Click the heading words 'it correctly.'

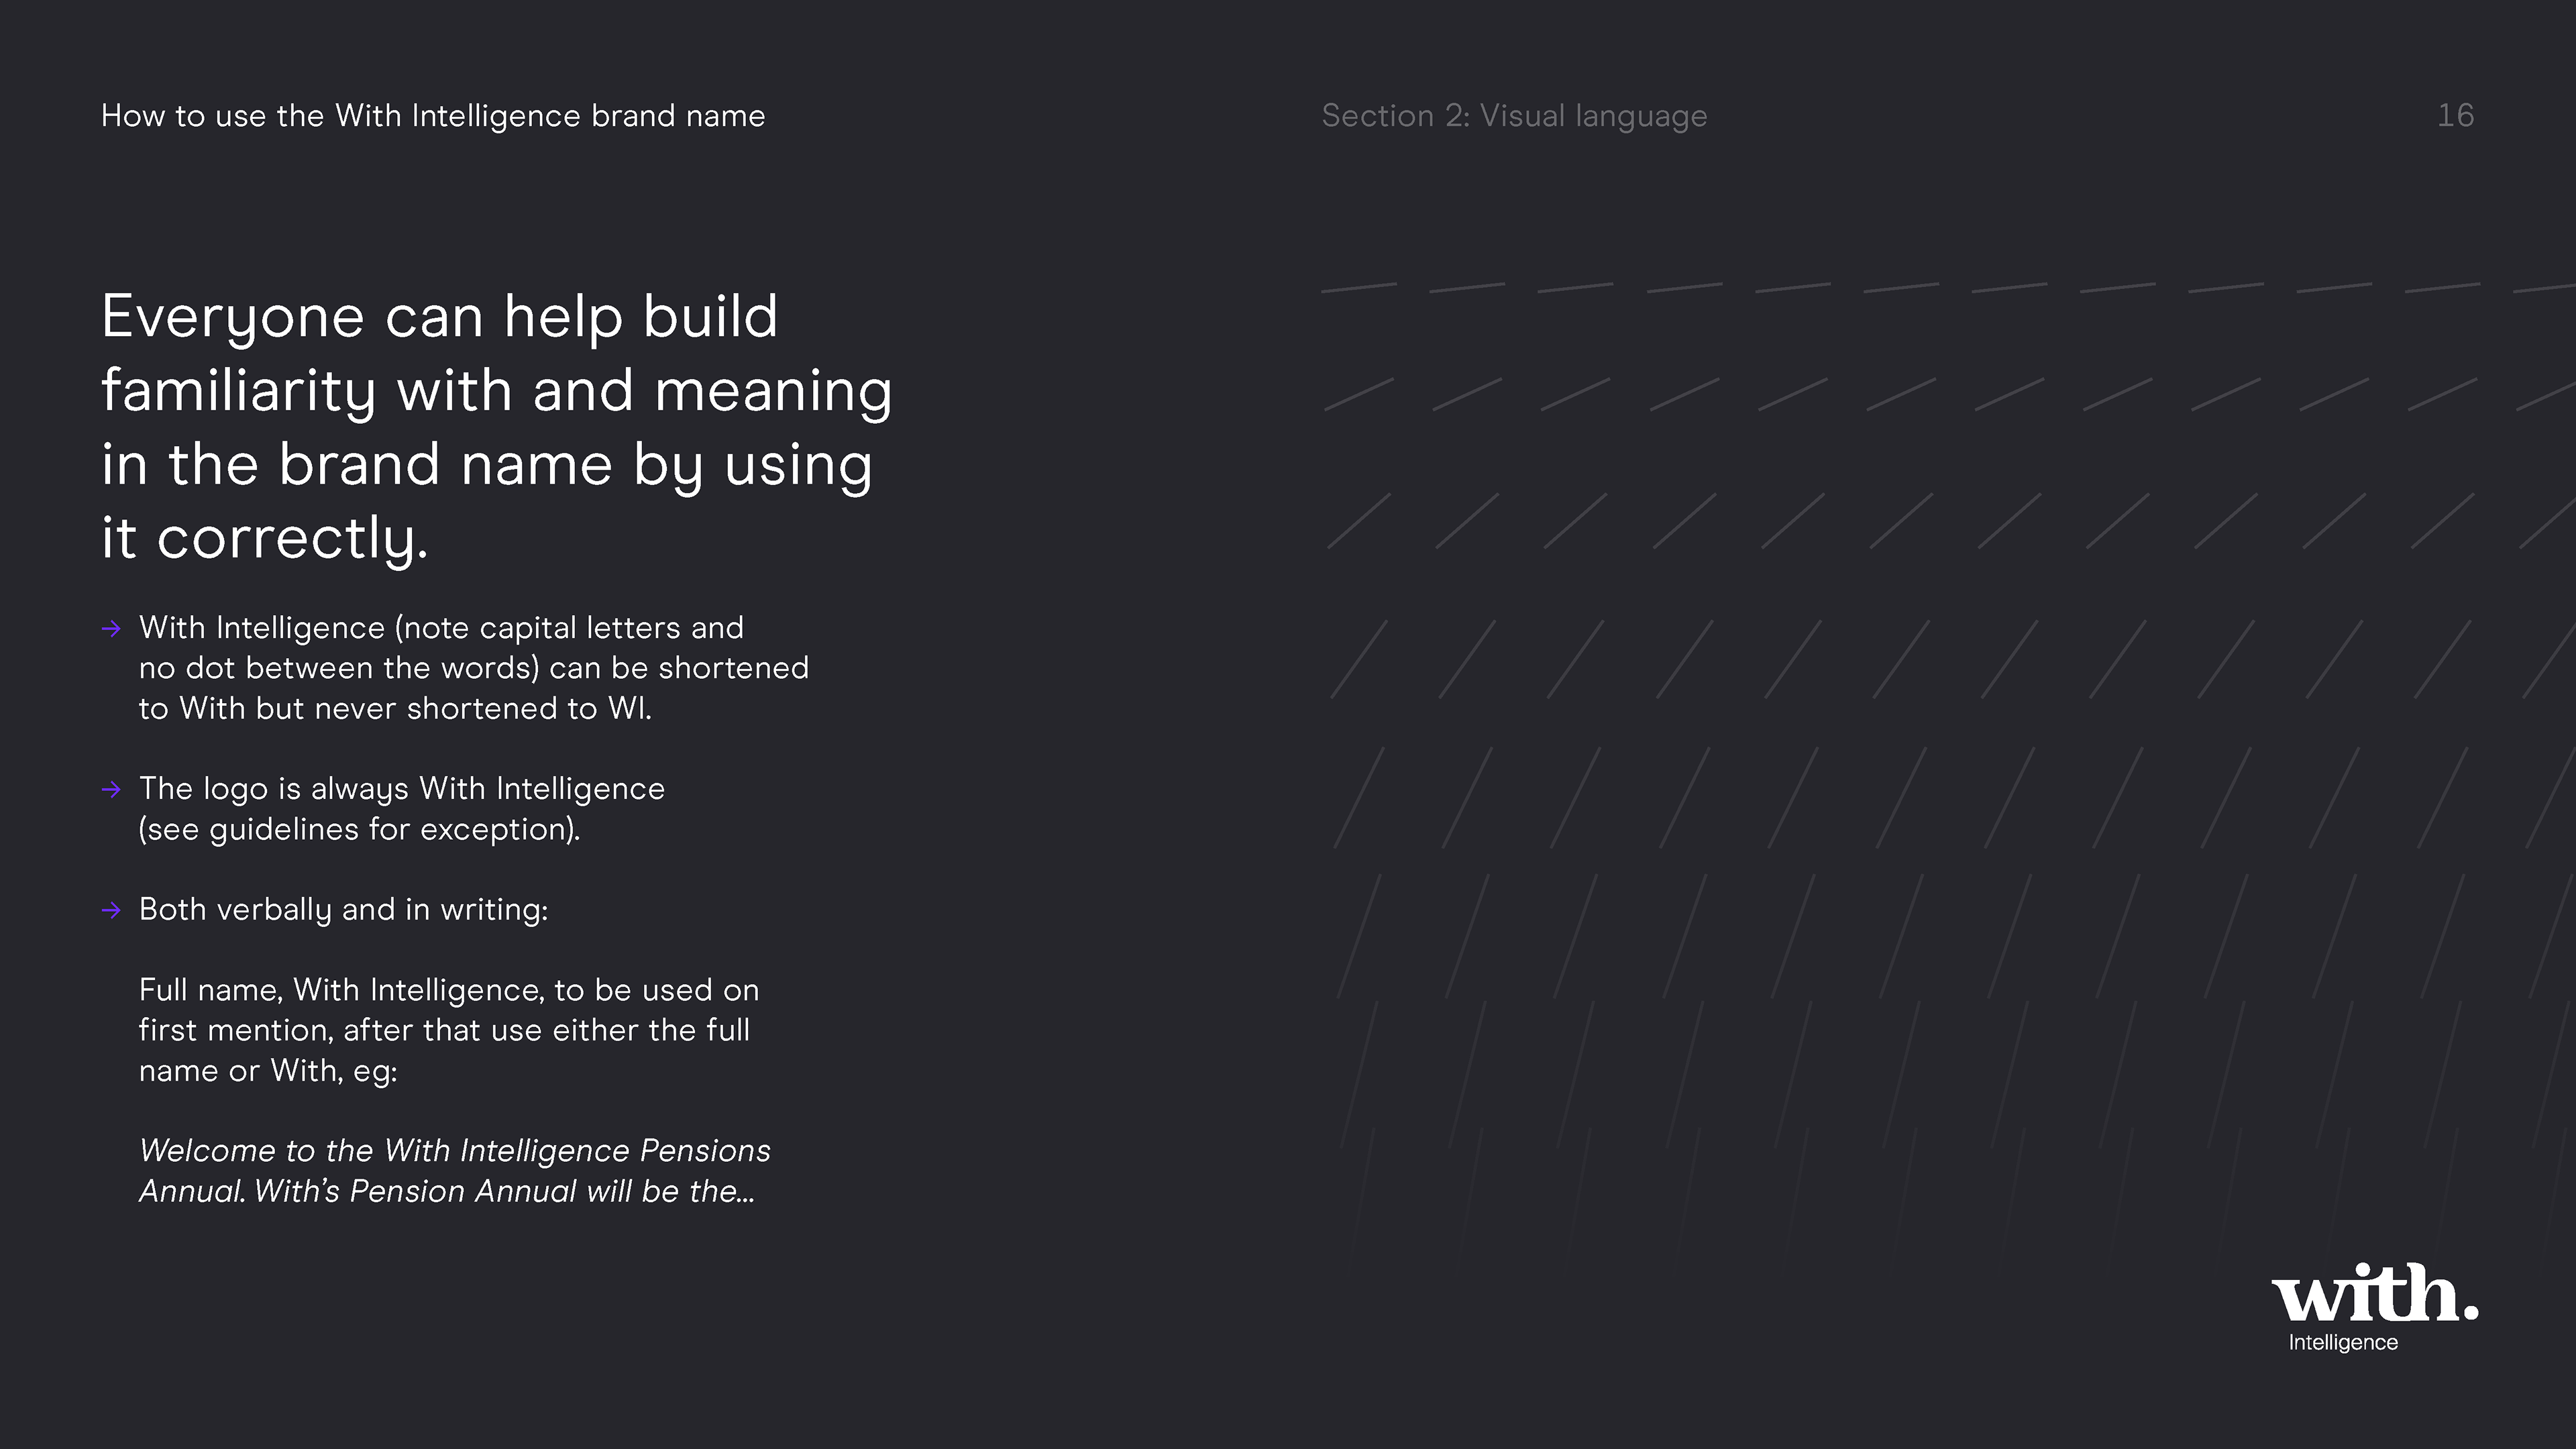265,539
